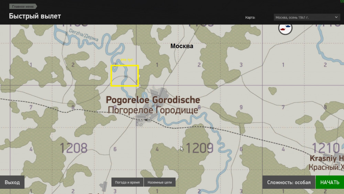The height and width of the screenshot is (194, 344).
Task: Open Погода и время settings
Action: click(x=127, y=182)
